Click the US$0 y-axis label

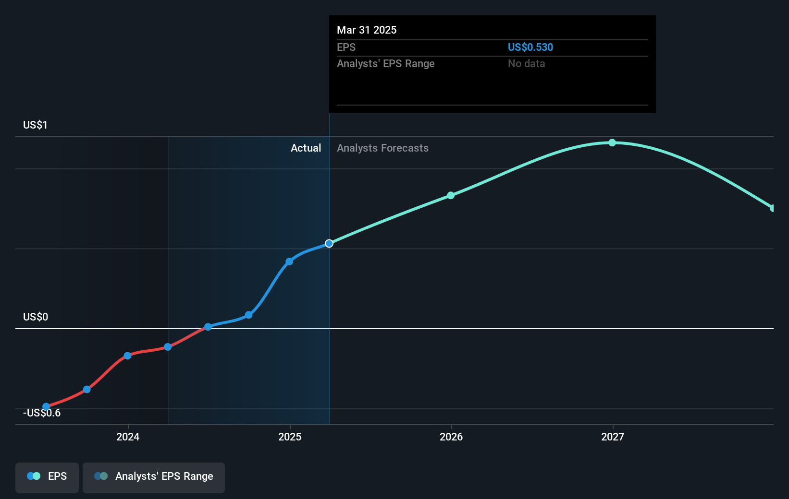coord(36,317)
